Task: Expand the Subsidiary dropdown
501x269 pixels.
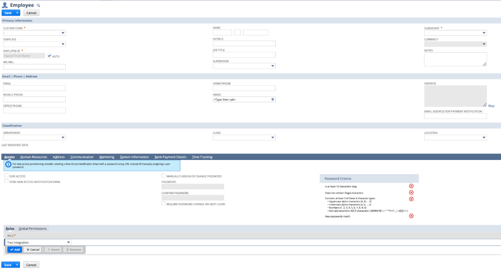Action: 484,33
